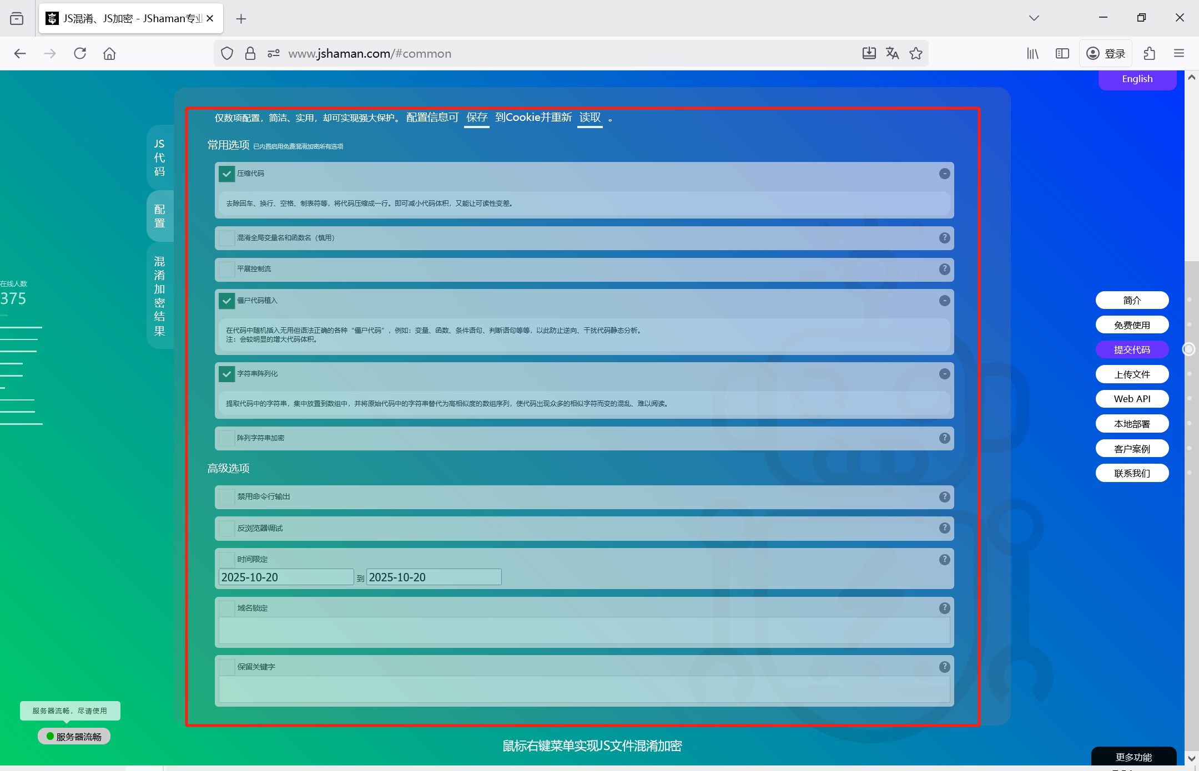1199x771 pixels.
Task: Reload the current page
Action: (80, 53)
